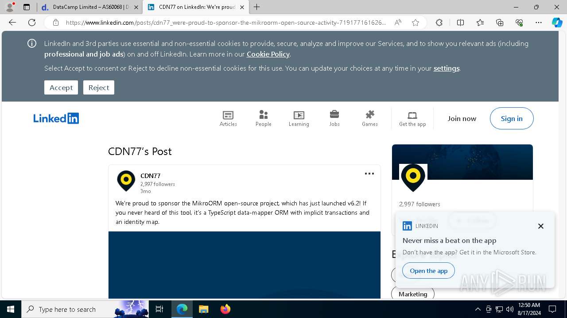The height and width of the screenshot is (318, 567).
Task: Close the LinkedIn app notification popup
Action: pyautogui.click(x=541, y=226)
